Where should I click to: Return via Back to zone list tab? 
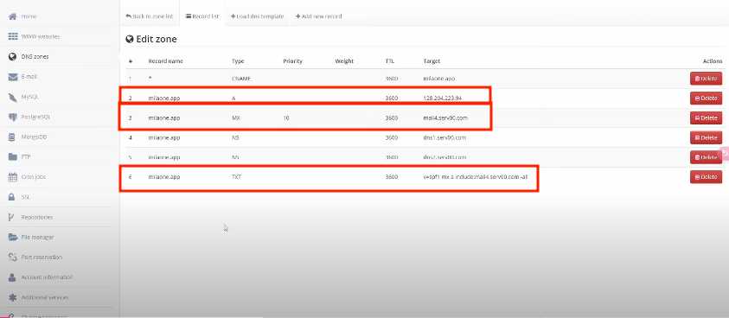pyautogui.click(x=150, y=16)
